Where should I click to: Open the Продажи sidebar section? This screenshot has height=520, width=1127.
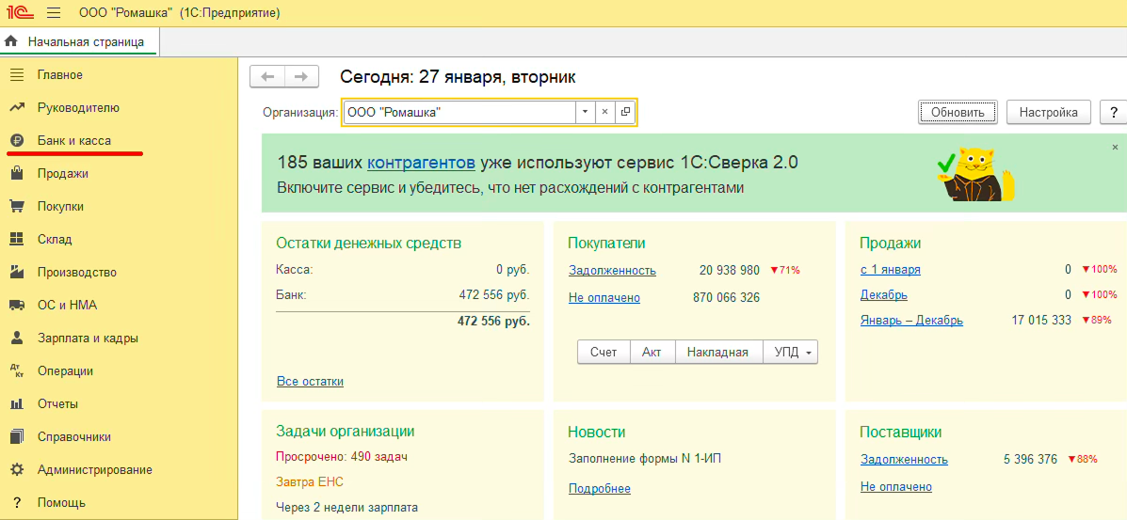tap(62, 174)
